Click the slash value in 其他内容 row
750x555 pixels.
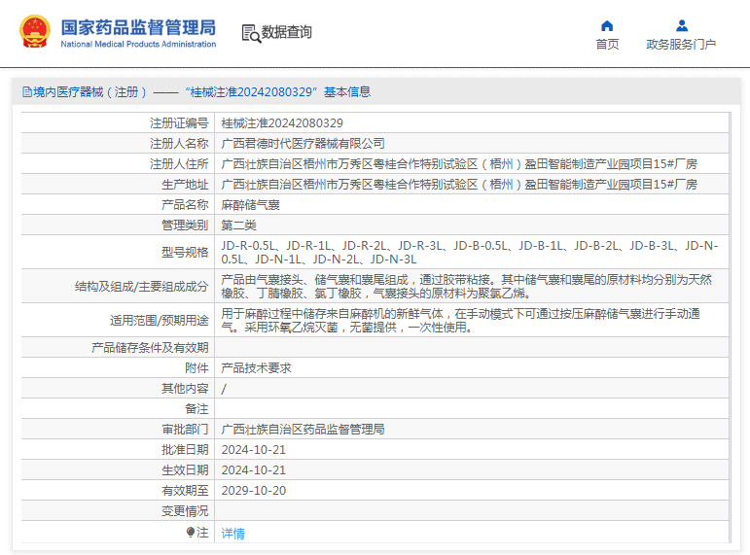[x=224, y=389]
